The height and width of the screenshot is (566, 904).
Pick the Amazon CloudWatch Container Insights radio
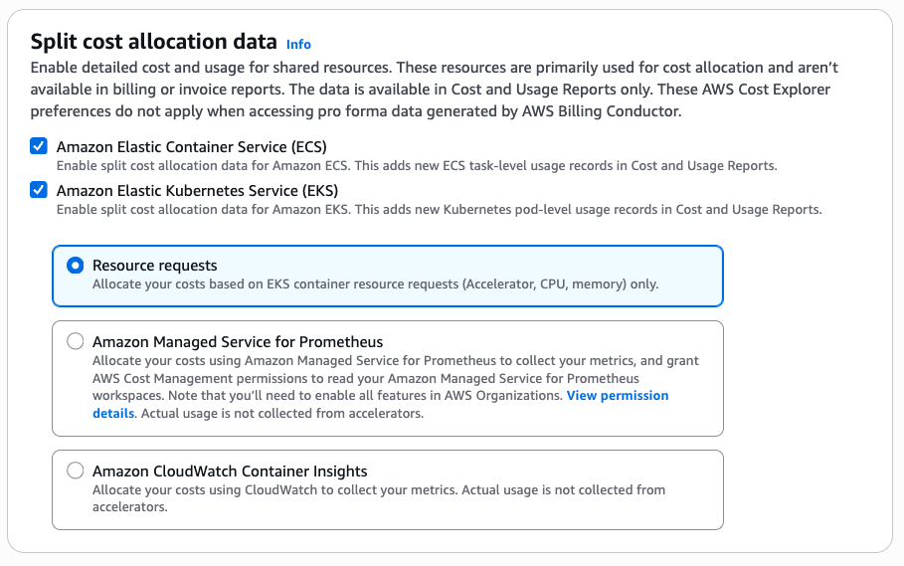76,471
